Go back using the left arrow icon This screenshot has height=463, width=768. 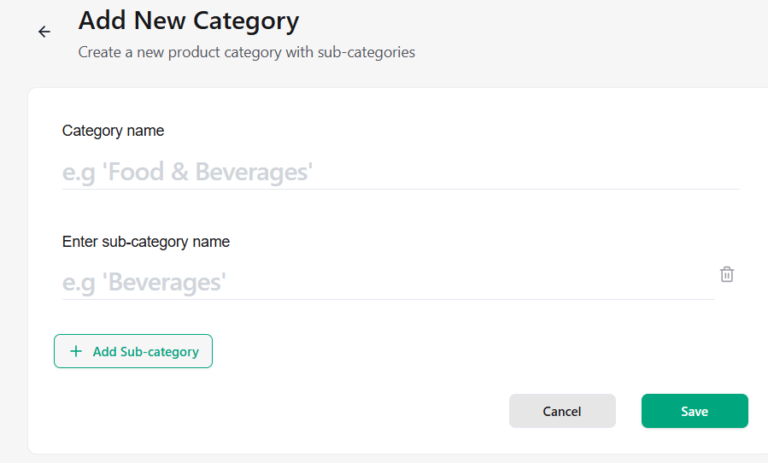[x=44, y=32]
